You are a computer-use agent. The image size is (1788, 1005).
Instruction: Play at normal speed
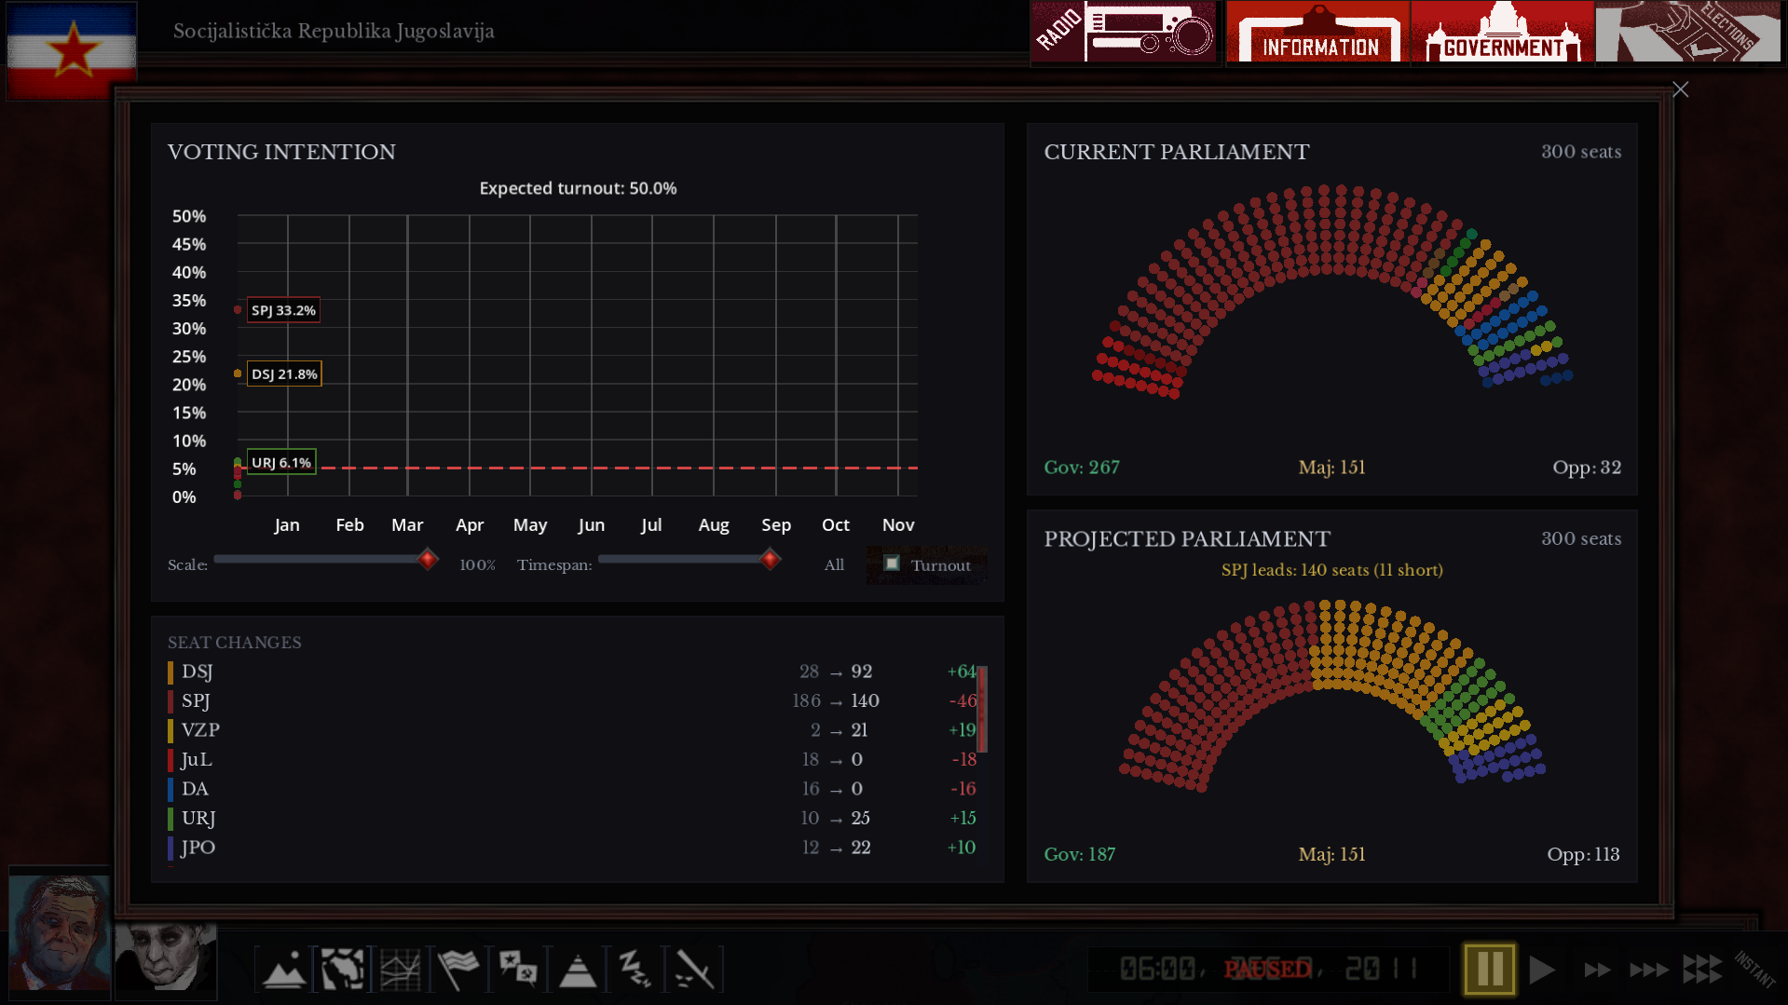pos(1543,970)
